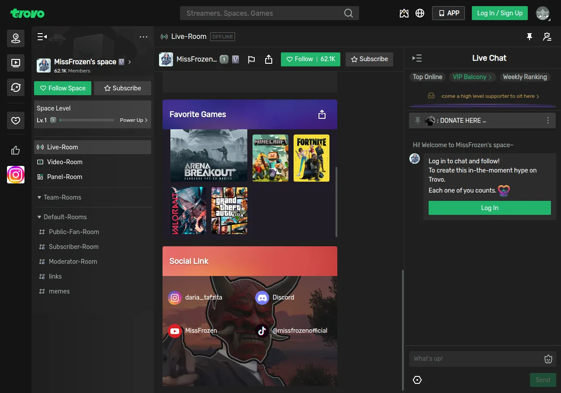Click the heart icon in the left rail
This screenshot has width=561, height=393.
pos(16,121)
